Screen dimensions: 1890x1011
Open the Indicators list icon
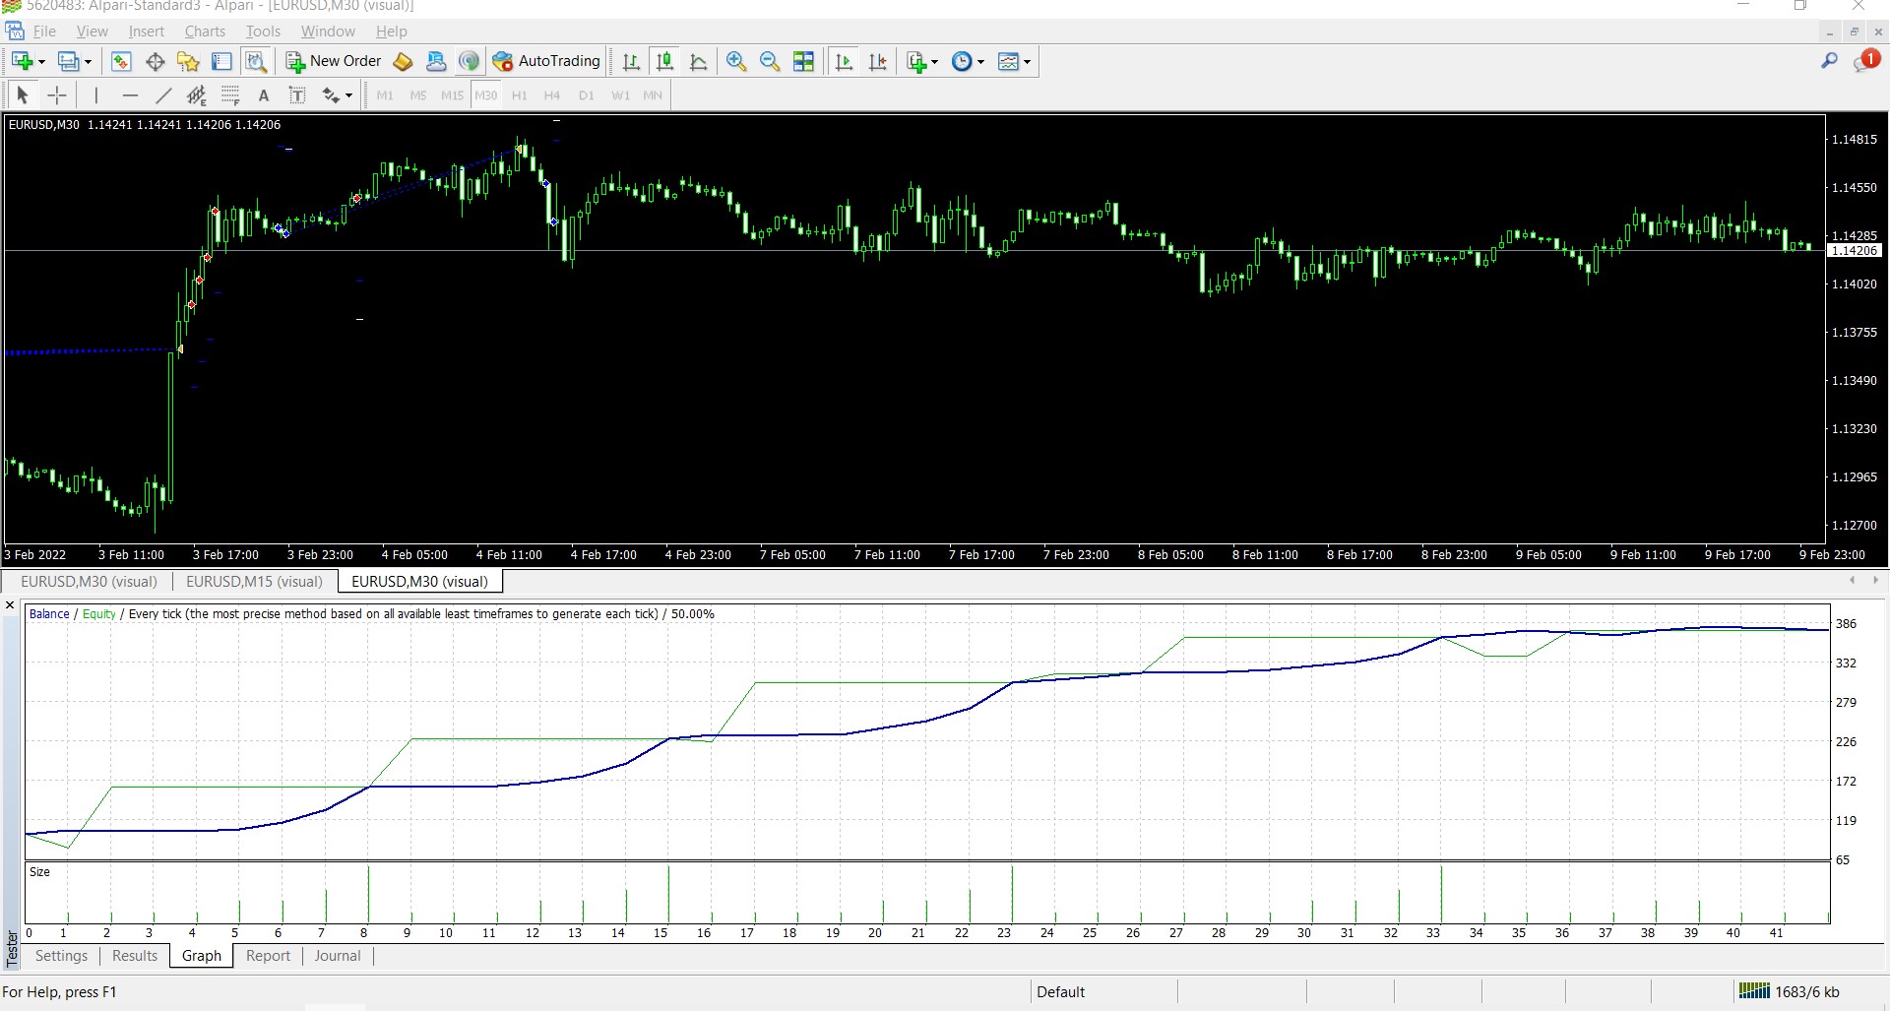pos(916,61)
